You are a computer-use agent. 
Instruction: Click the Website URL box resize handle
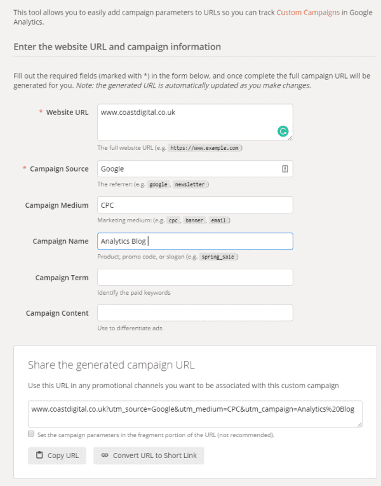(290, 137)
